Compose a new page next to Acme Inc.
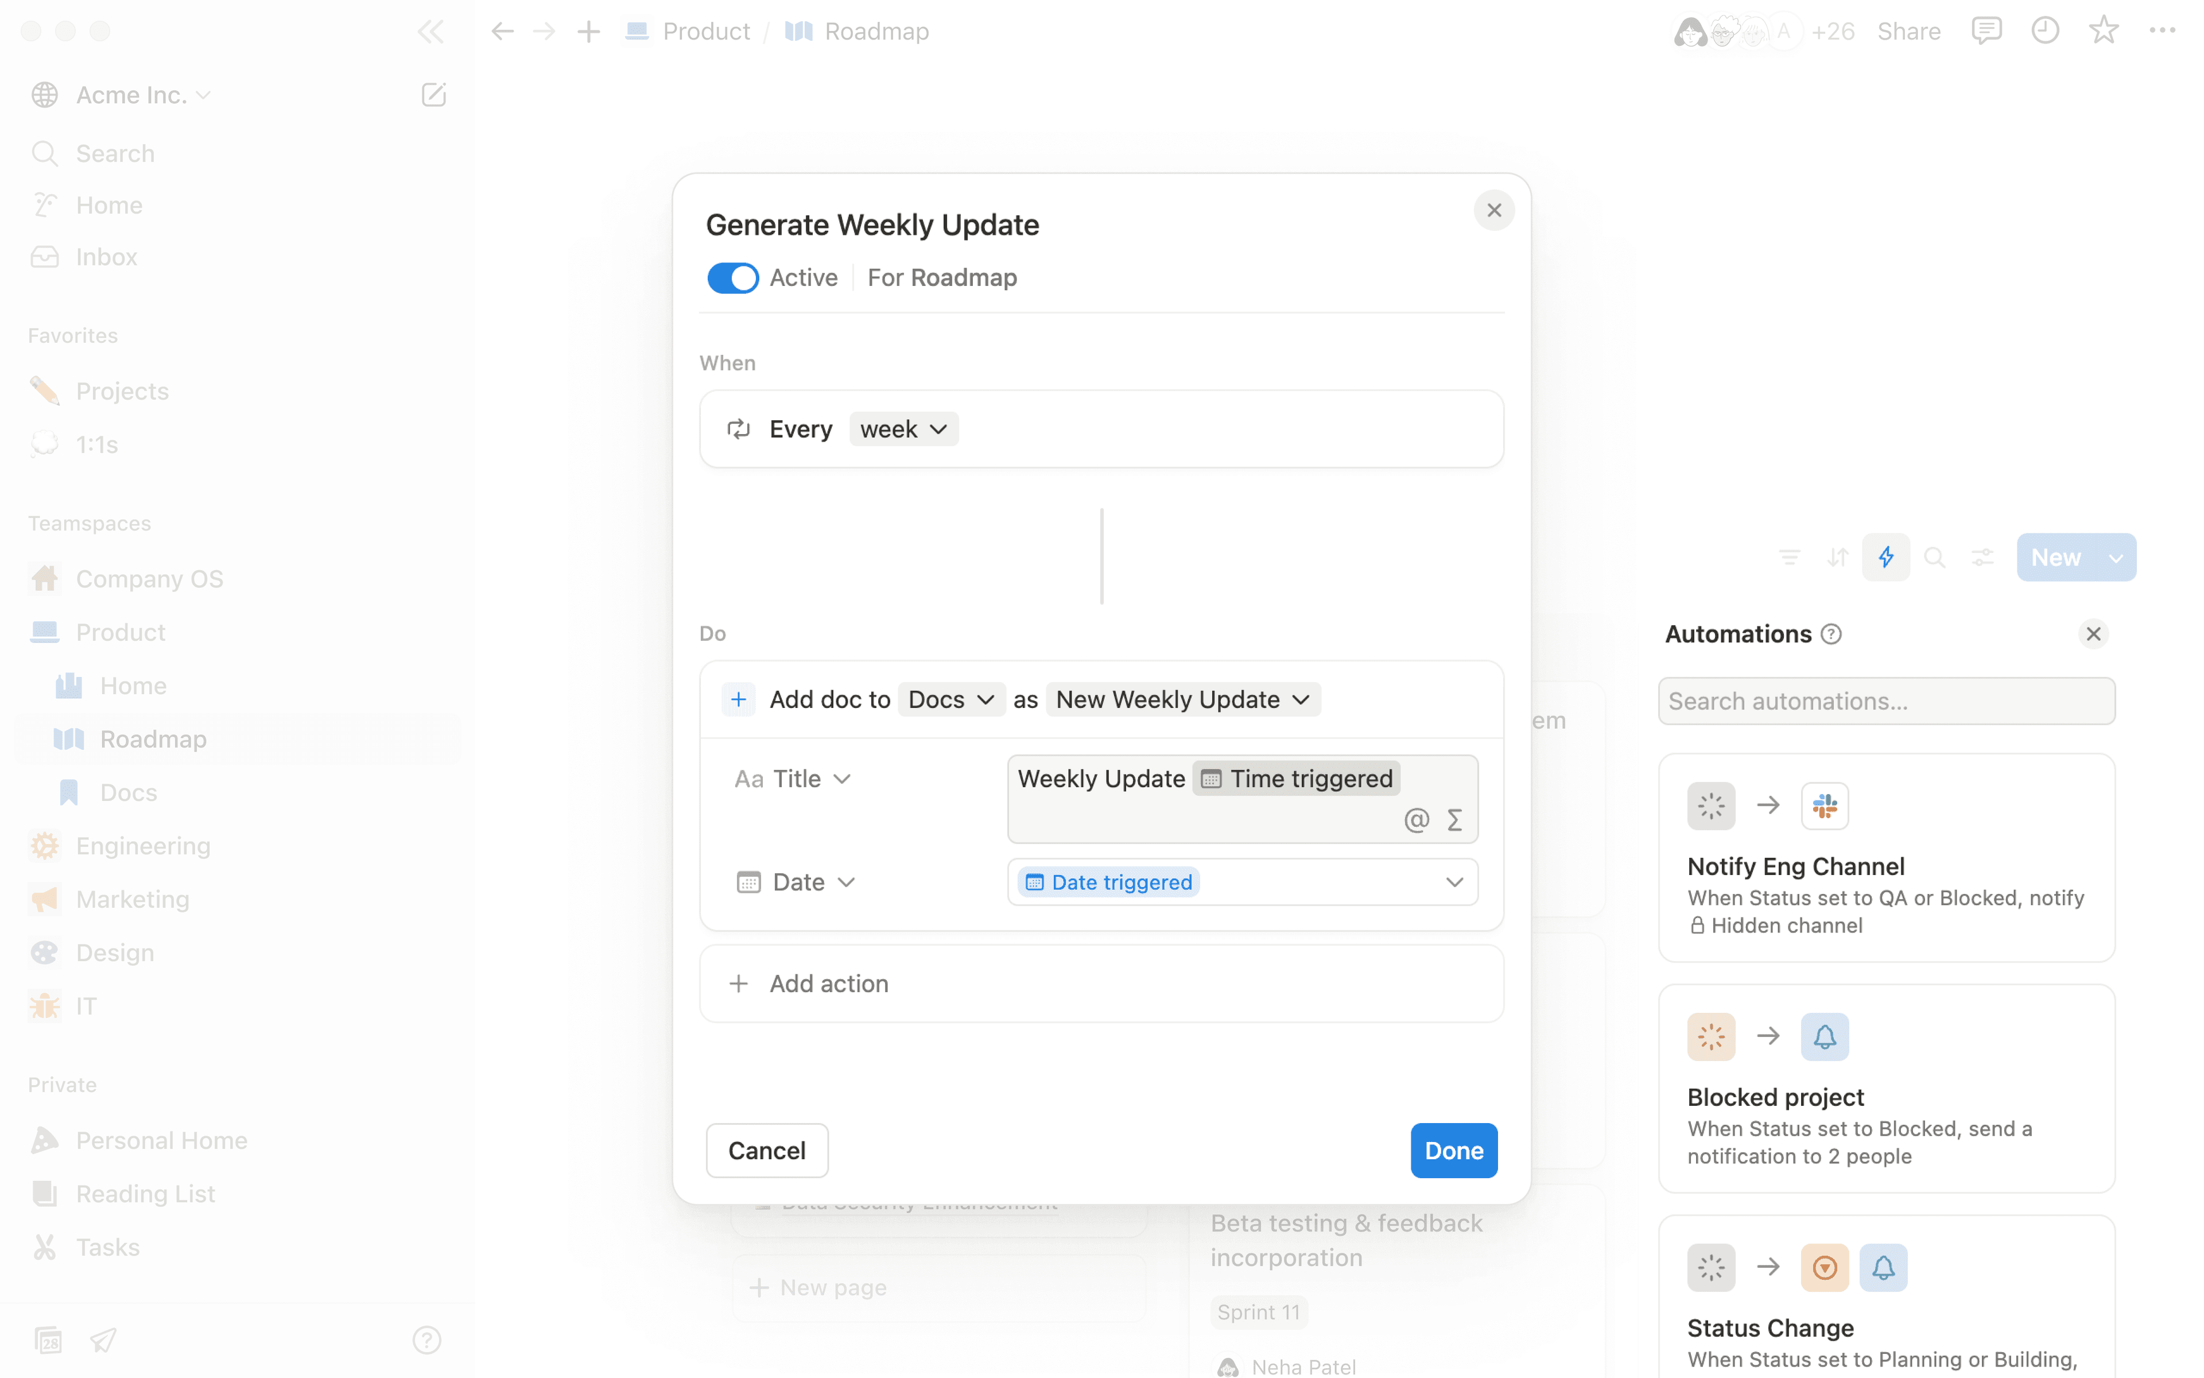The height and width of the screenshot is (1378, 2204). click(x=433, y=95)
